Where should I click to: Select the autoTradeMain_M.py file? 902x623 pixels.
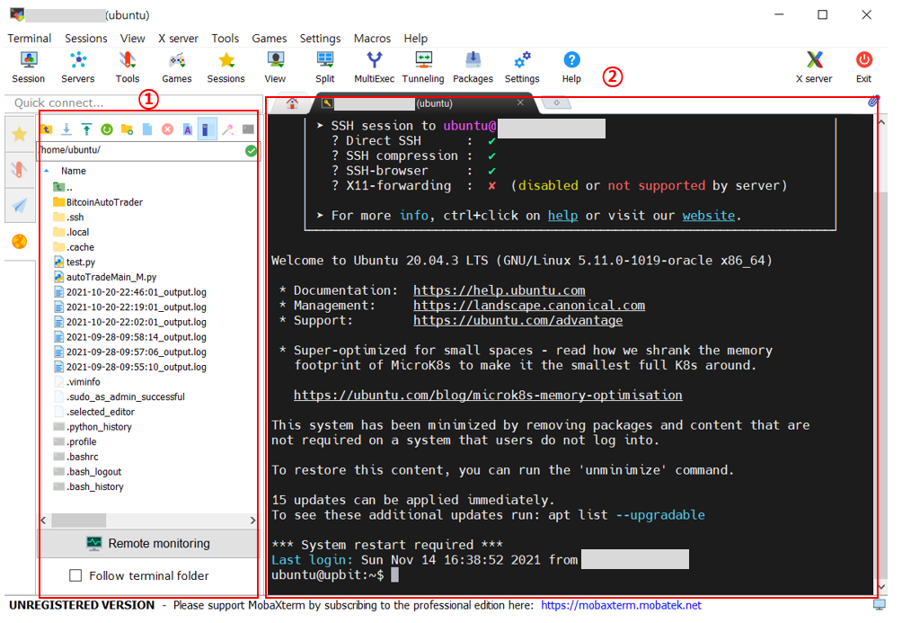(x=111, y=277)
